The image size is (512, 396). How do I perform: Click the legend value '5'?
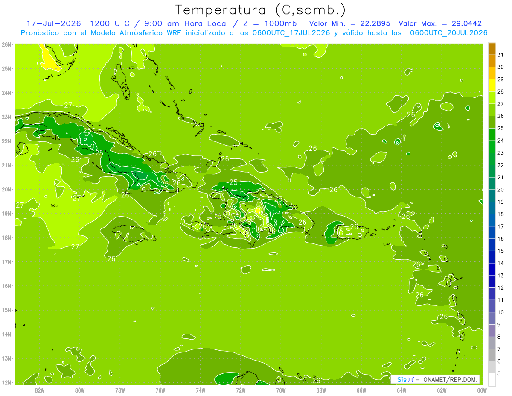click(x=499, y=374)
